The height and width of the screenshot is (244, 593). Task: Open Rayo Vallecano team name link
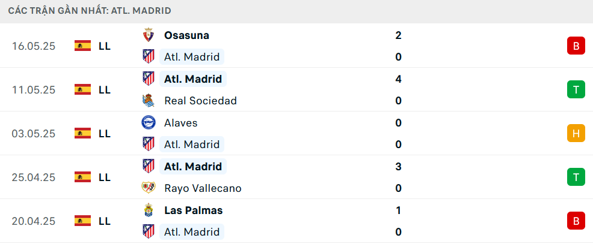(203, 188)
